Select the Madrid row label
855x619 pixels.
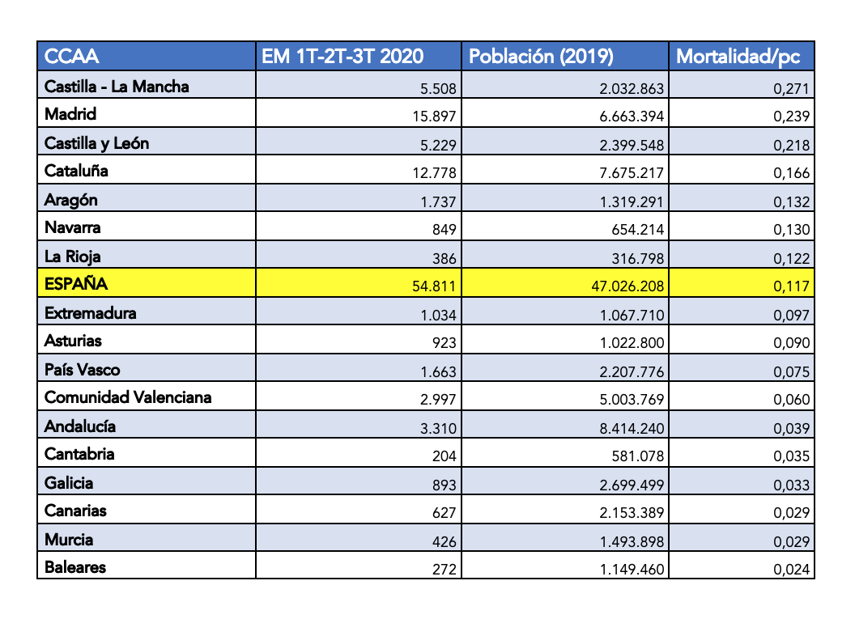pos(70,114)
